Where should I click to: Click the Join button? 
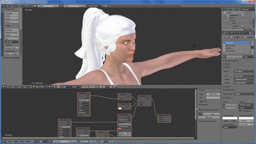[12, 39]
